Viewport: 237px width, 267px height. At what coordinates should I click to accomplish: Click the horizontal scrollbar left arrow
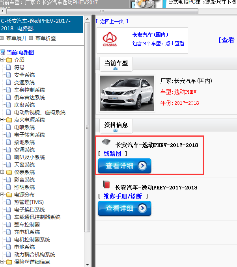click(x=2, y=11)
